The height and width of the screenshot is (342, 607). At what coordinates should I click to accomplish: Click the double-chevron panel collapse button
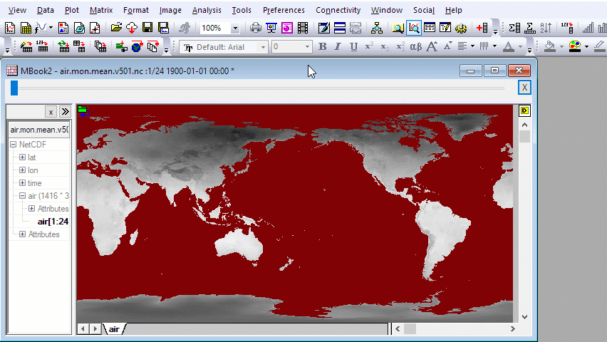tap(65, 112)
